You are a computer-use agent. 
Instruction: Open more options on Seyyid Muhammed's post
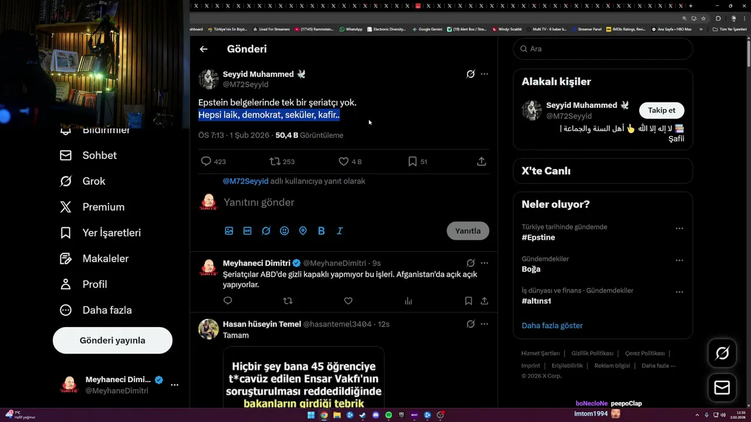pos(484,74)
